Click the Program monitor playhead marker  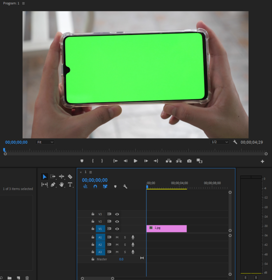(x=4, y=150)
